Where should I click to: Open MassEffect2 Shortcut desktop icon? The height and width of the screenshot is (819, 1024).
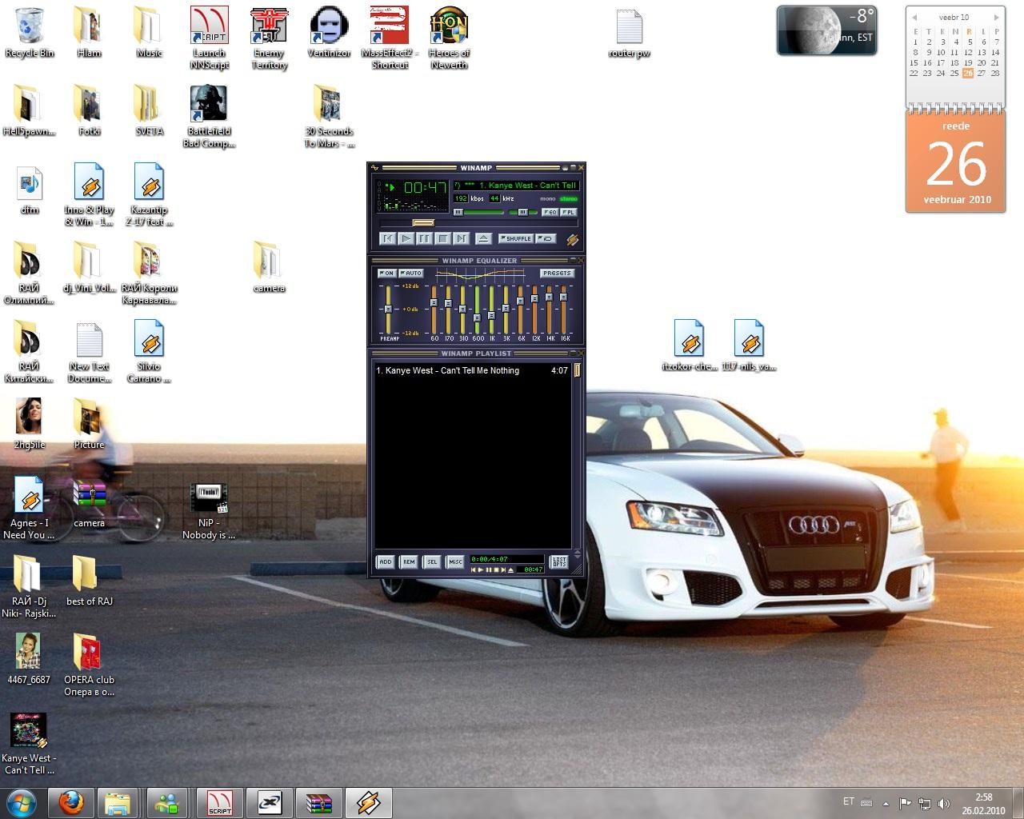point(390,38)
